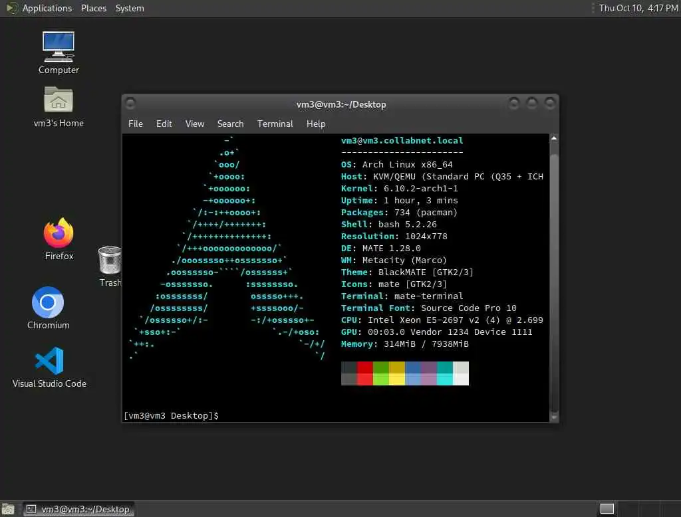Click the WM: Metacity (Marco) line

tap(394, 260)
